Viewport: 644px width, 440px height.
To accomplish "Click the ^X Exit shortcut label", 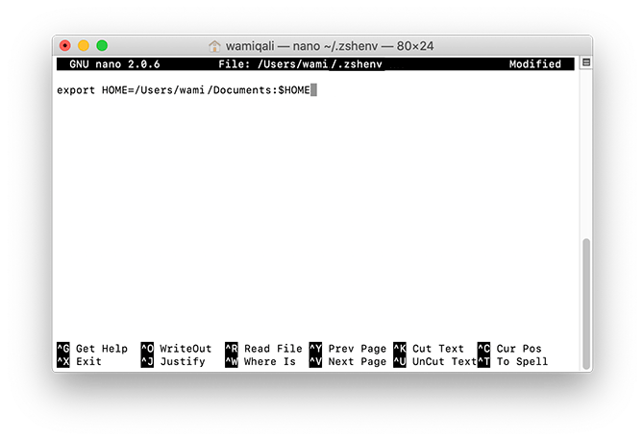I will pyautogui.click(x=79, y=361).
